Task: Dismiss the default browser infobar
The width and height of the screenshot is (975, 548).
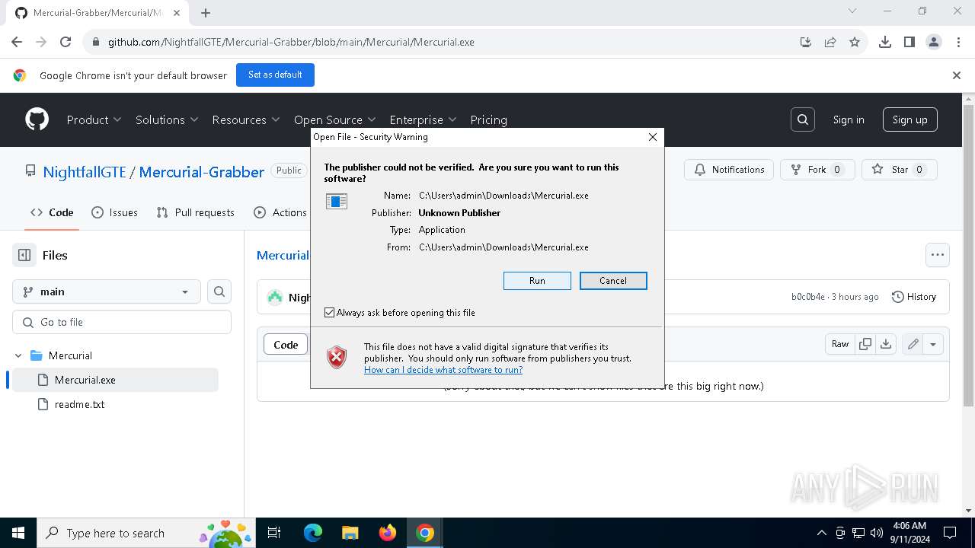Action: [x=957, y=75]
